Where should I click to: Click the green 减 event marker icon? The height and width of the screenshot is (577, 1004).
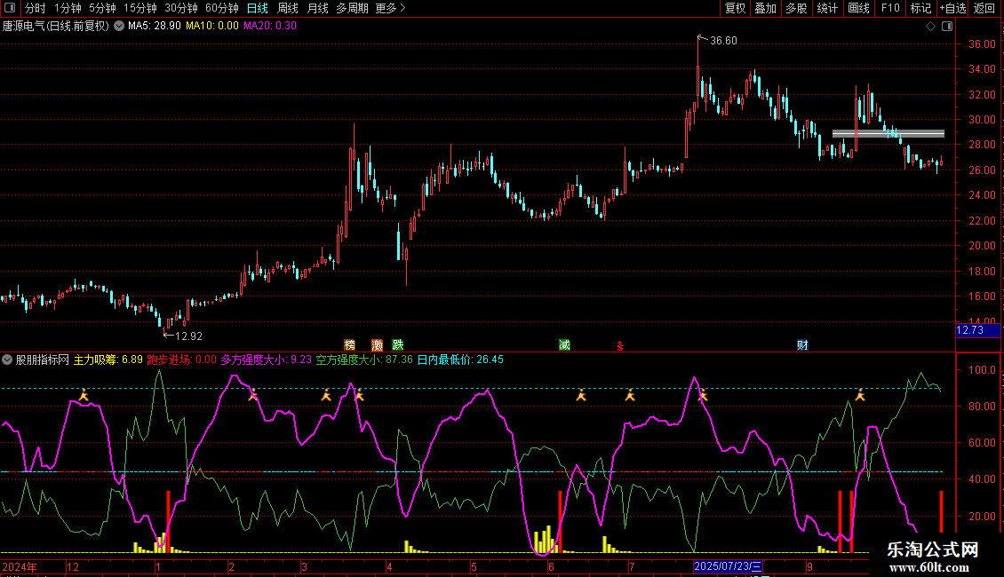tap(564, 344)
